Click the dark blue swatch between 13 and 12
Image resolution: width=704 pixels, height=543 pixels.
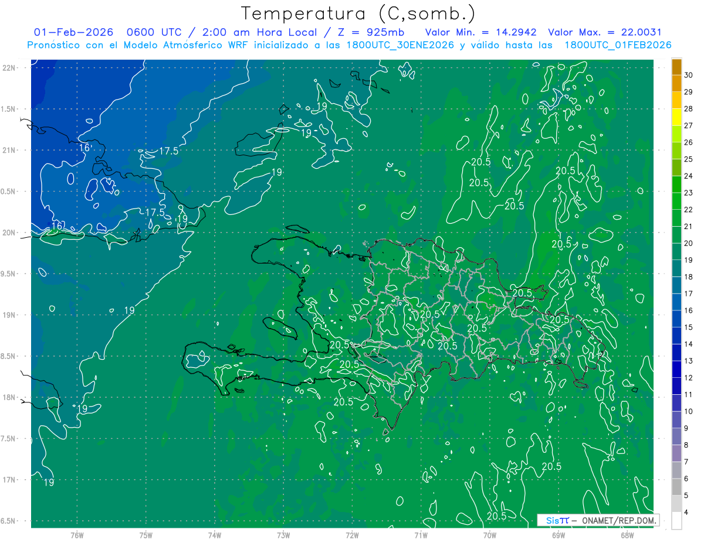(676, 370)
